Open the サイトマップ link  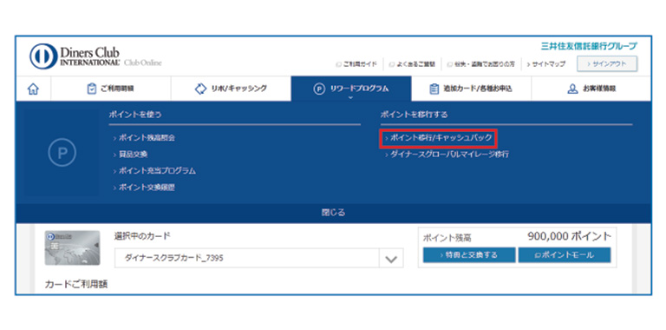click(x=546, y=64)
